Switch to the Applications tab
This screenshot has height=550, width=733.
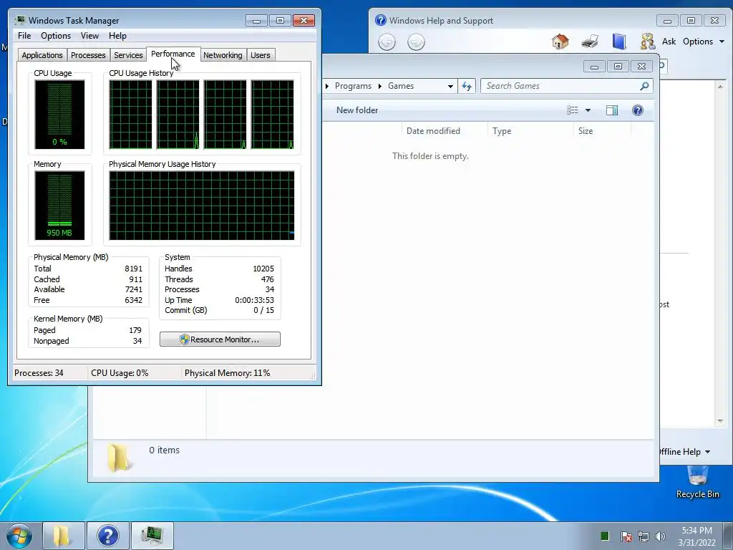coord(42,55)
